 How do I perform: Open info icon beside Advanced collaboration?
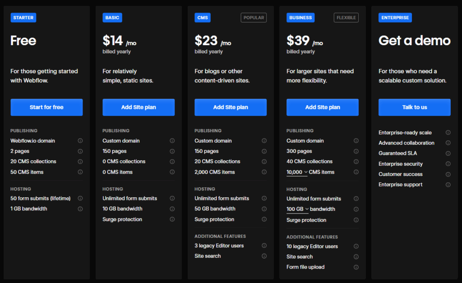pyautogui.click(x=448, y=143)
